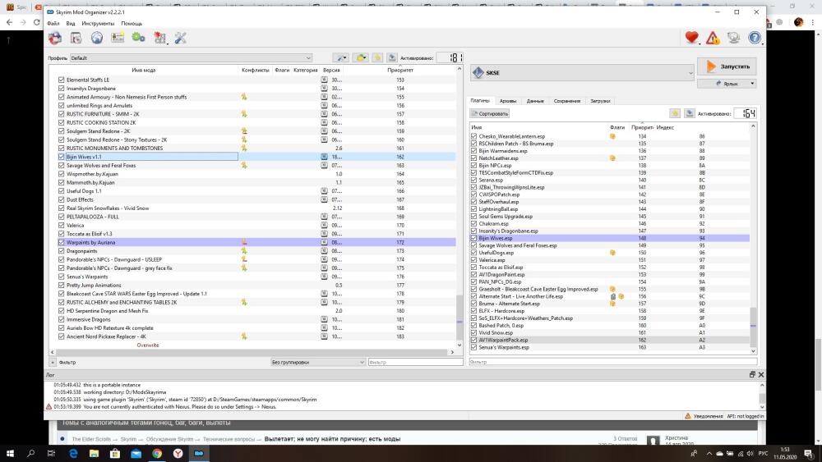Open the Без группировки grouping dropdown
Screen dimensions: 822x462
(x=317, y=362)
